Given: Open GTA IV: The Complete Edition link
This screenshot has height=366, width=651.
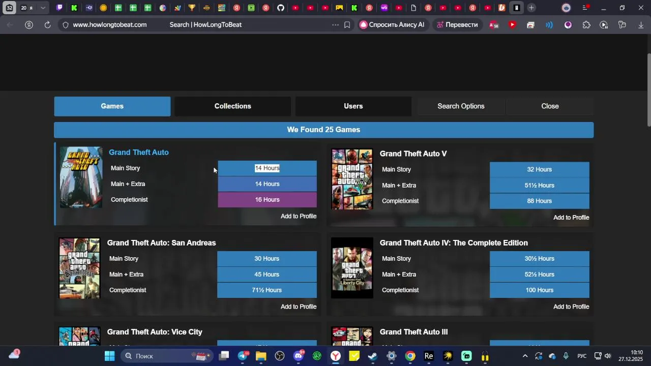Looking at the screenshot, I should click(x=454, y=243).
